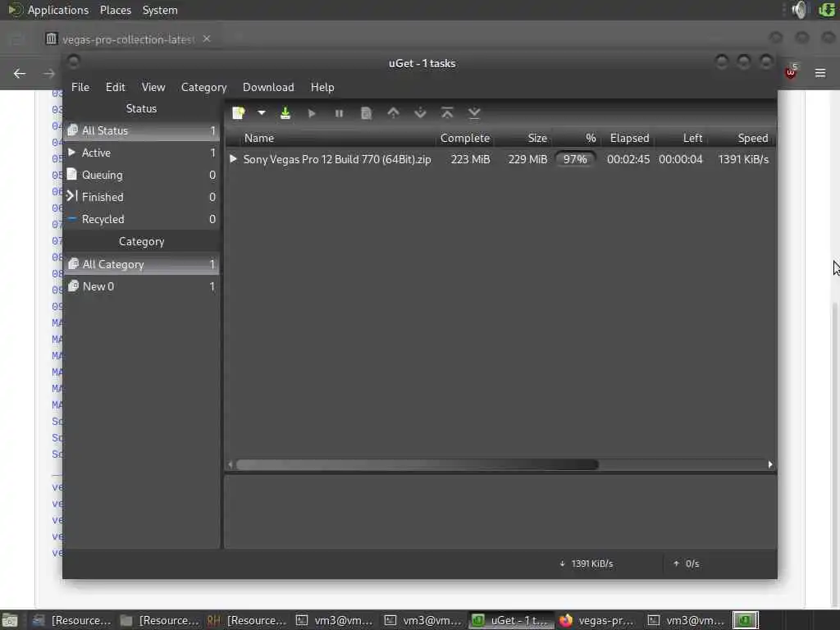Click the Status section header
The image size is (840, 630).
tap(141, 108)
